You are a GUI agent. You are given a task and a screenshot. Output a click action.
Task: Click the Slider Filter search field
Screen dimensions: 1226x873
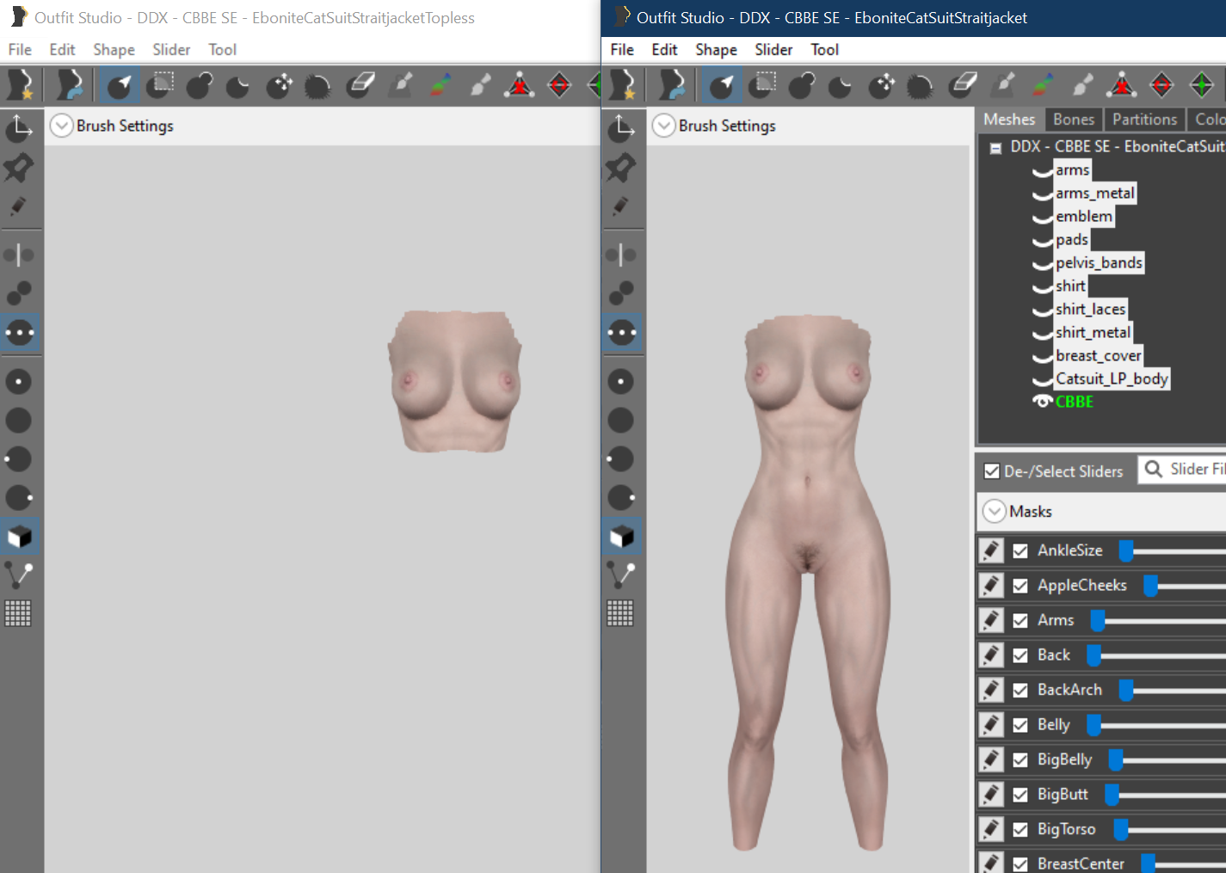[x=1183, y=470]
